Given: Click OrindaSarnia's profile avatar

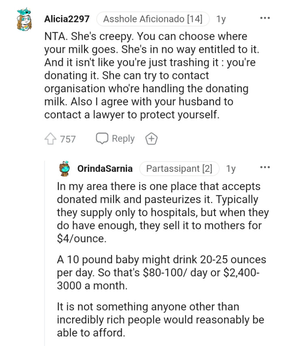Looking at the screenshot, I should (64, 168).
